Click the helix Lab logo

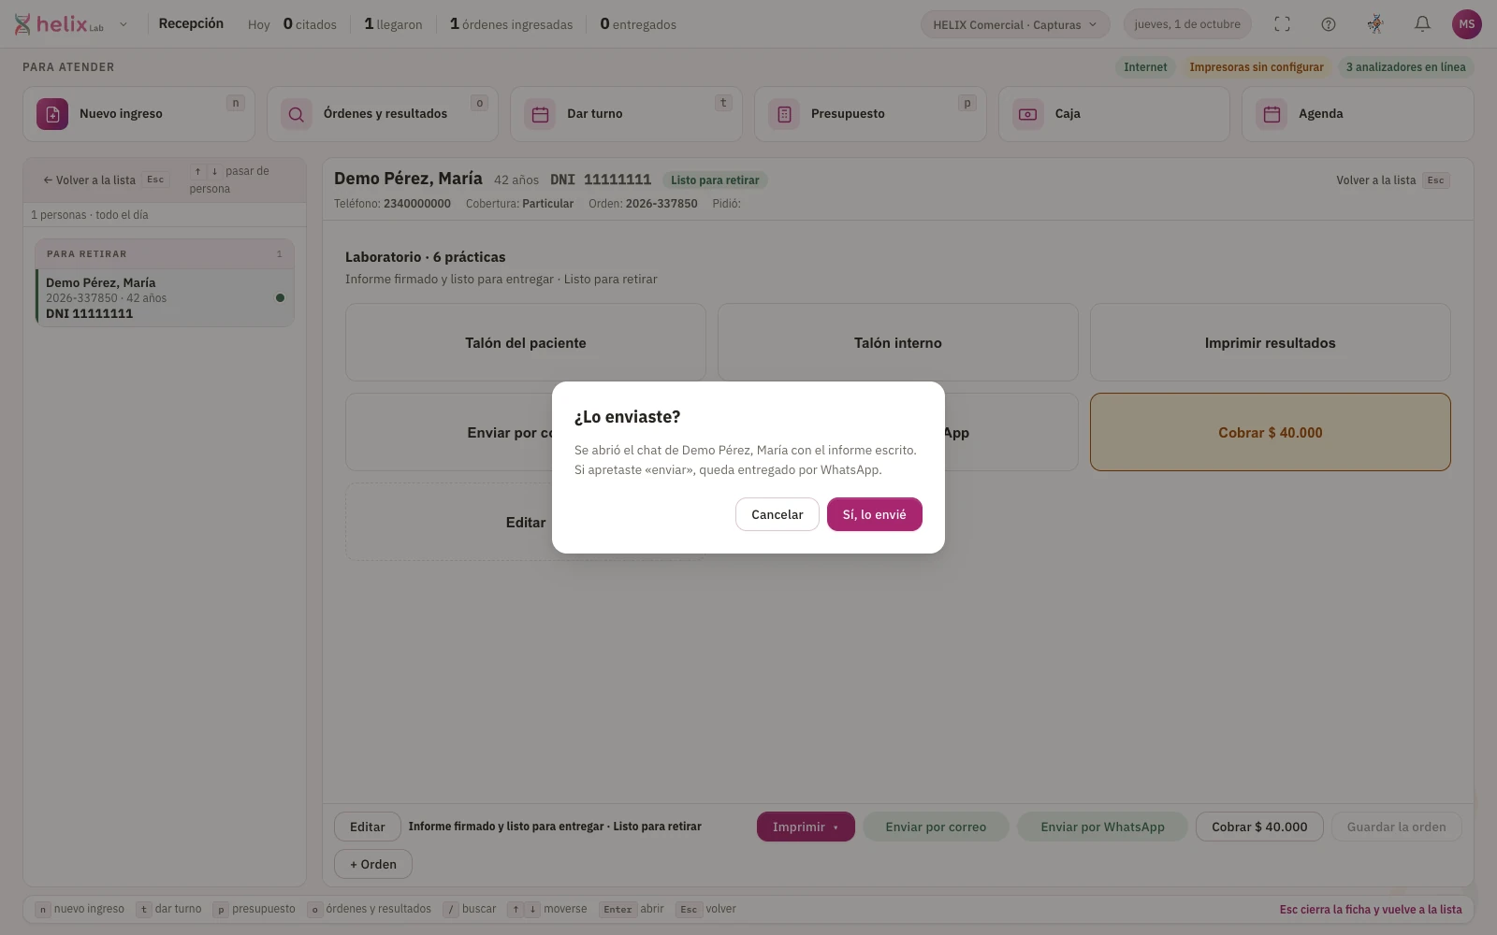click(x=58, y=24)
